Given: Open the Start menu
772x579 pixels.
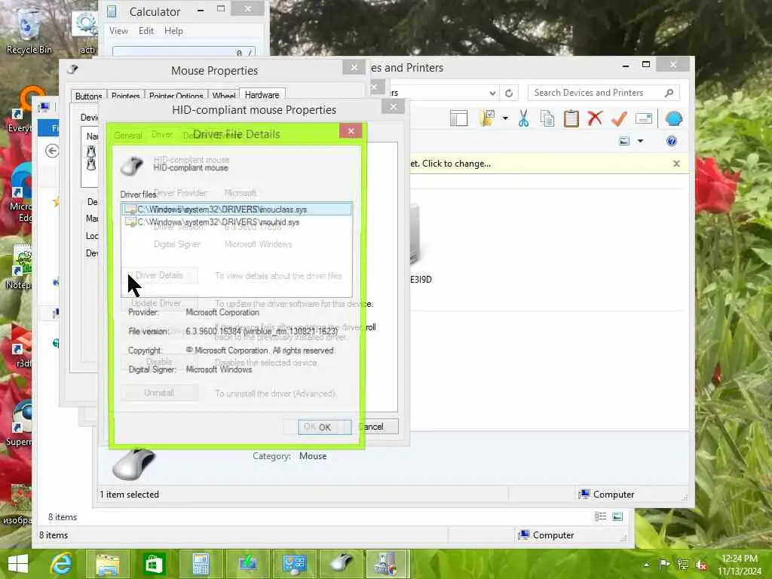Looking at the screenshot, I should pyautogui.click(x=18, y=564).
